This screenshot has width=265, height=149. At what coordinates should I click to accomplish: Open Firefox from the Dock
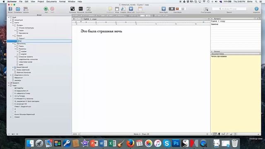click(x=130, y=144)
